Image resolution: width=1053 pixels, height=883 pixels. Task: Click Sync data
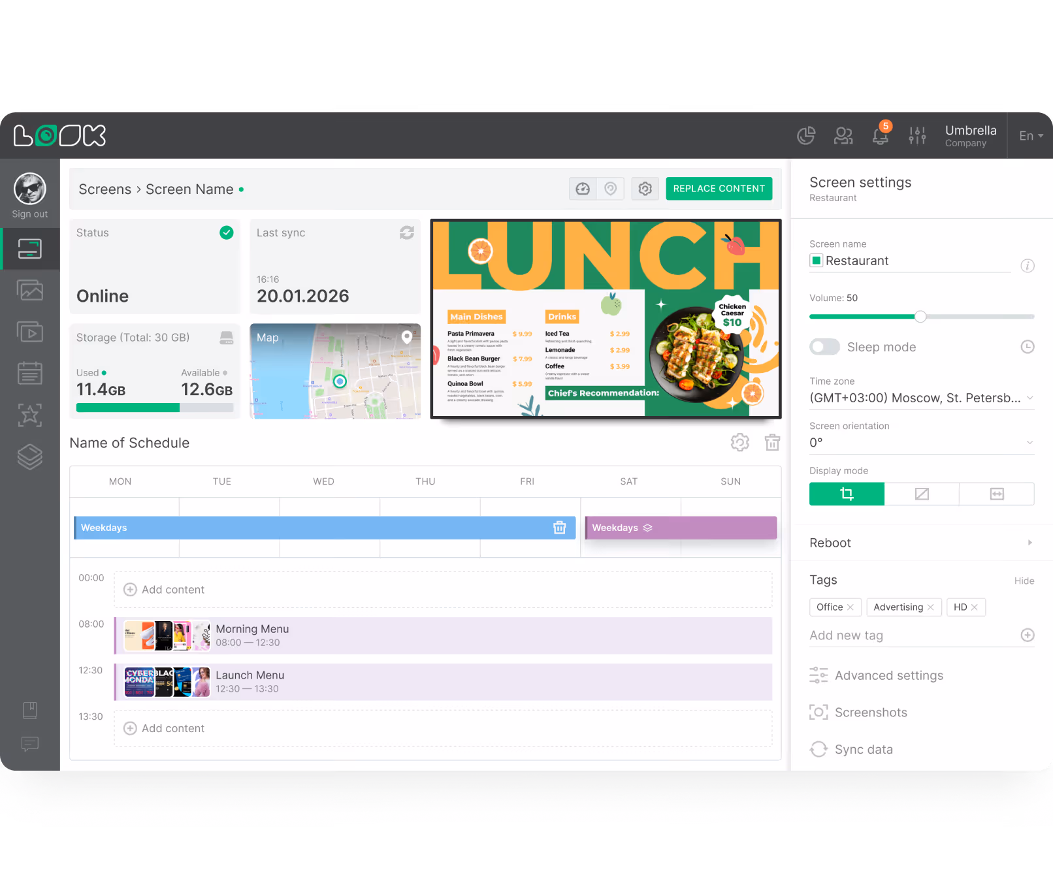851,749
